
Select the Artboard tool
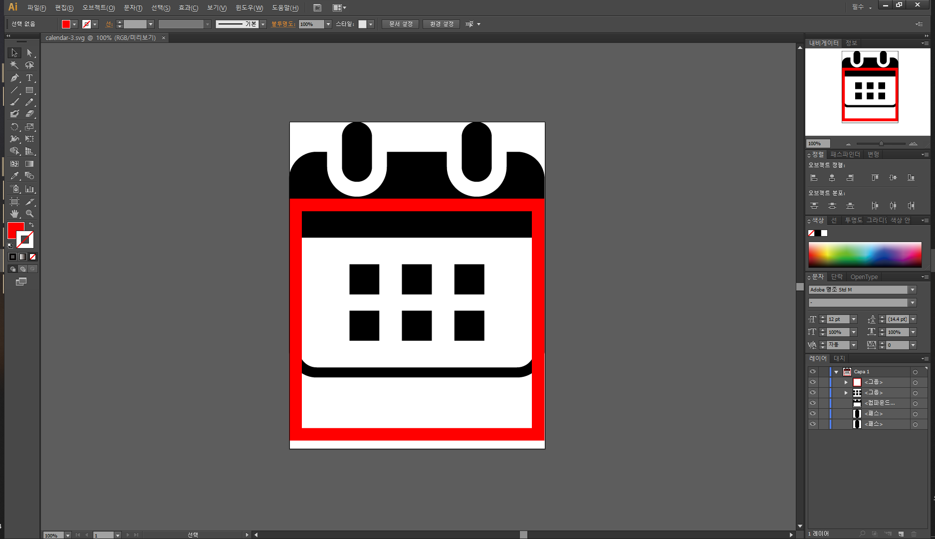tap(14, 202)
